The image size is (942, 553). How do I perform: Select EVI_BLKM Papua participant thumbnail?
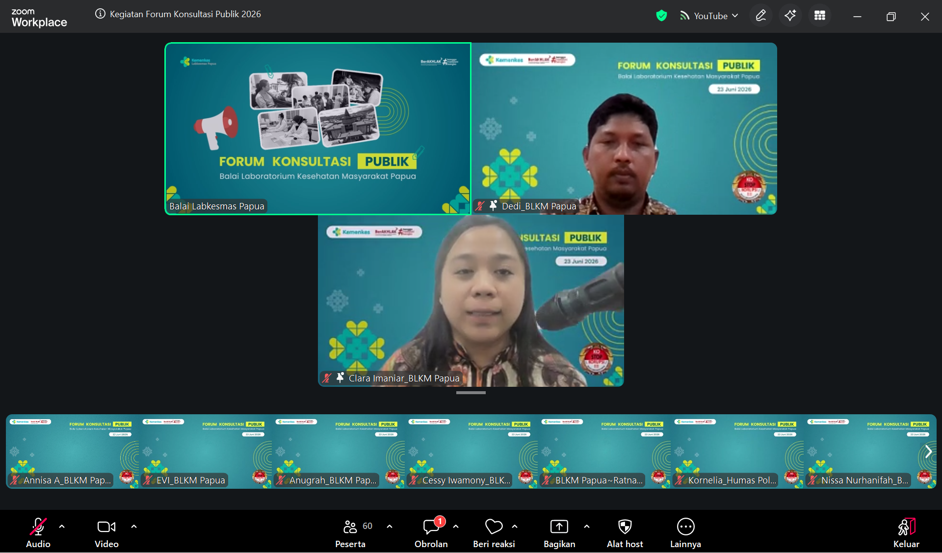[x=205, y=452]
